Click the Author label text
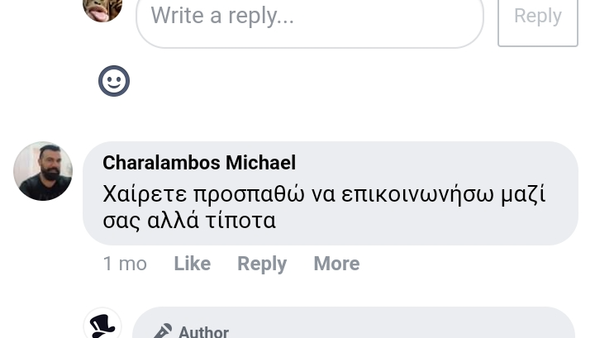The width and height of the screenshot is (595, 338). pos(204,332)
